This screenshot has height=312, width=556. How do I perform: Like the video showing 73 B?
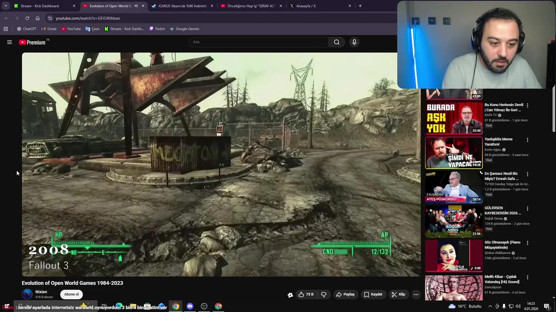[x=306, y=294]
